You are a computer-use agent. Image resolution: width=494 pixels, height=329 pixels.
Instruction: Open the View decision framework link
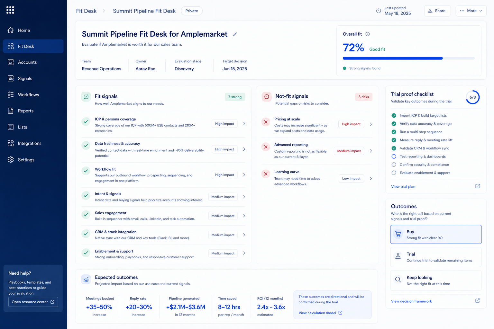[x=411, y=301]
